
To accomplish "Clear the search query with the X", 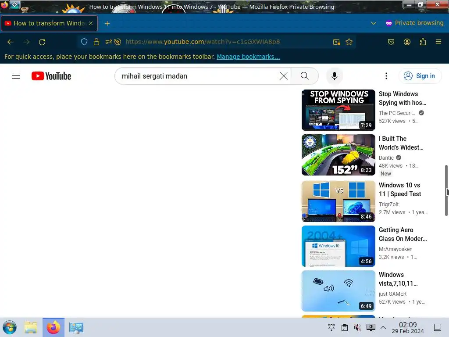I will pos(284,76).
